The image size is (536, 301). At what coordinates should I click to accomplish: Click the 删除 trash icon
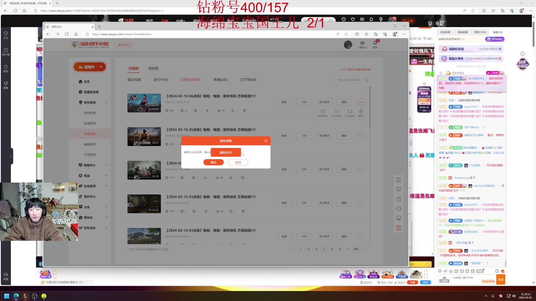(361, 113)
